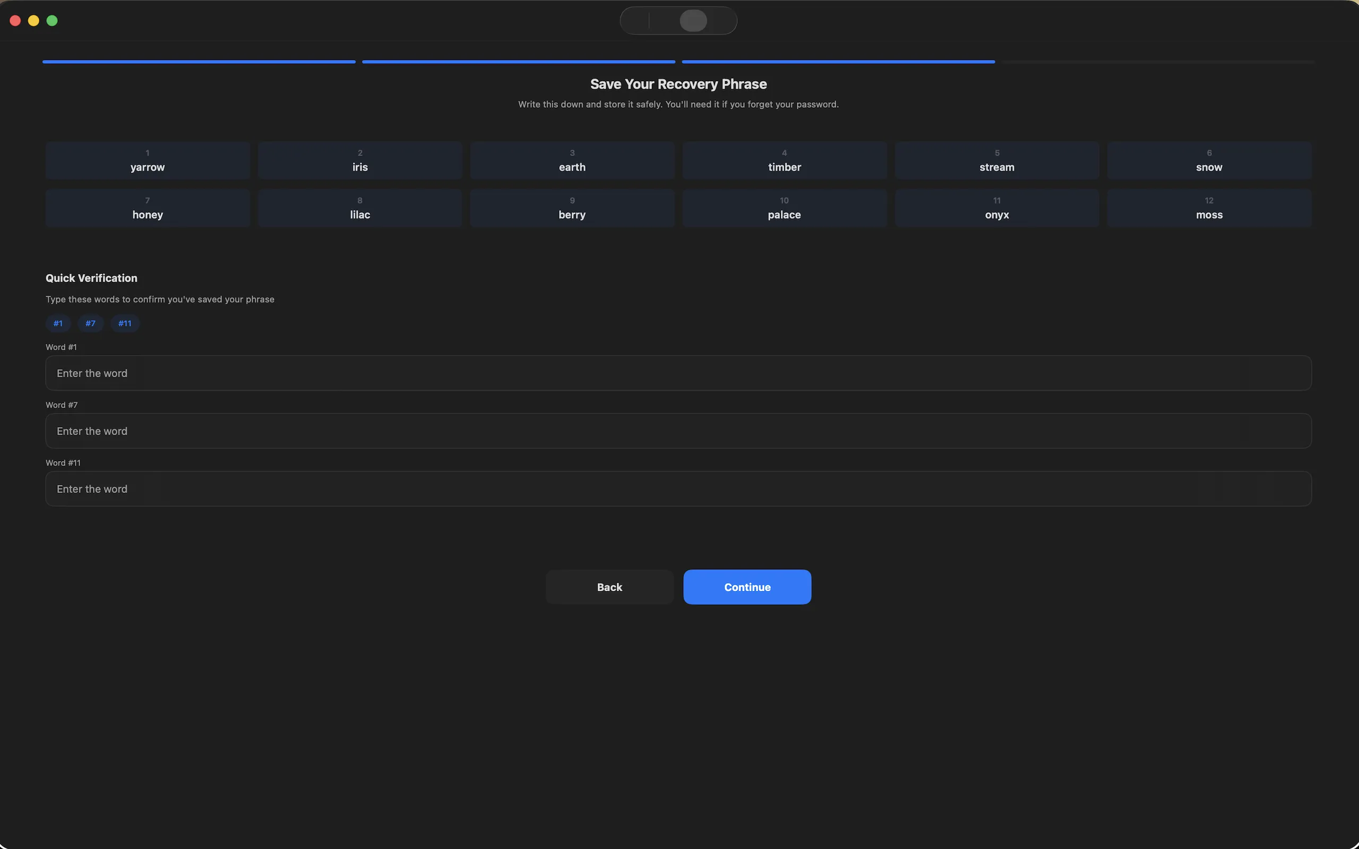Click the 'onyx' word tile
The width and height of the screenshot is (1359, 849).
(997, 209)
